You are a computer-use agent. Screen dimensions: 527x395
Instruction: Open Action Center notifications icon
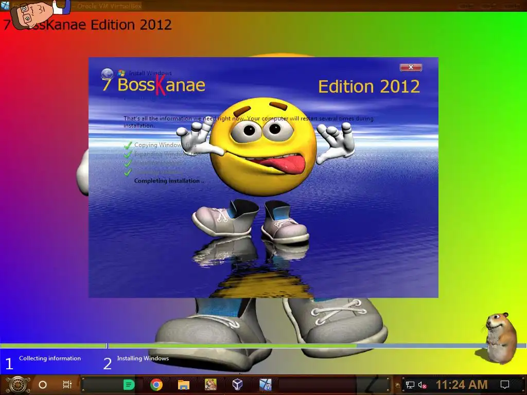(505, 385)
